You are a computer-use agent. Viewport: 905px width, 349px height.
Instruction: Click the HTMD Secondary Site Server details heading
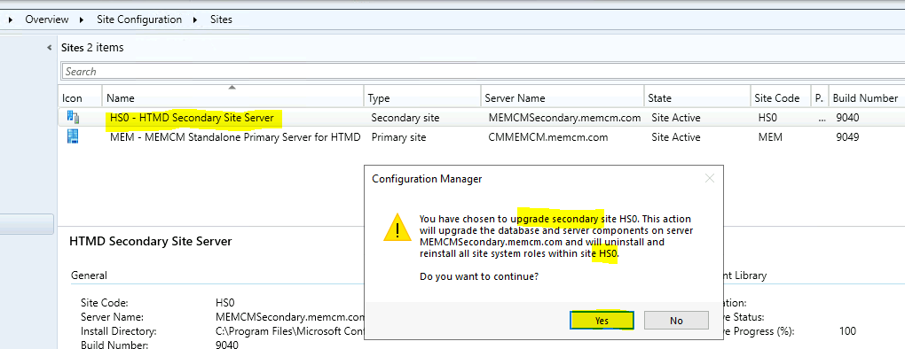[x=151, y=241]
